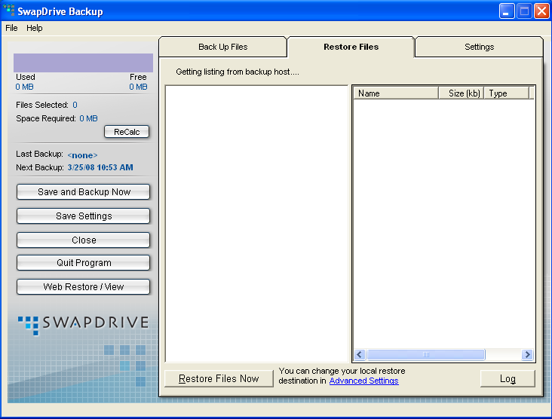Viewport: 552px width, 419px height.
Task: Follow the Advanced Settings link
Action: coord(363,381)
